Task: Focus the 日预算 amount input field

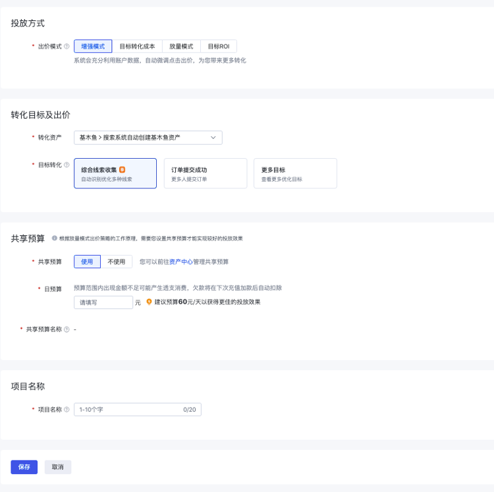Action: tap(103, 302)
